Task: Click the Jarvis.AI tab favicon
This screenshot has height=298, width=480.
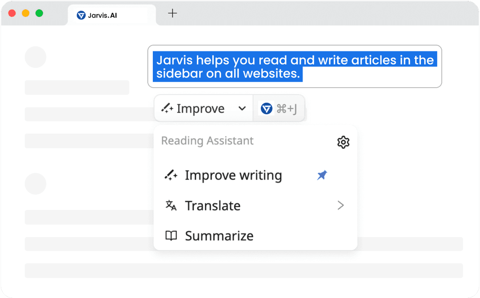Action: click(x=81, y=15)
